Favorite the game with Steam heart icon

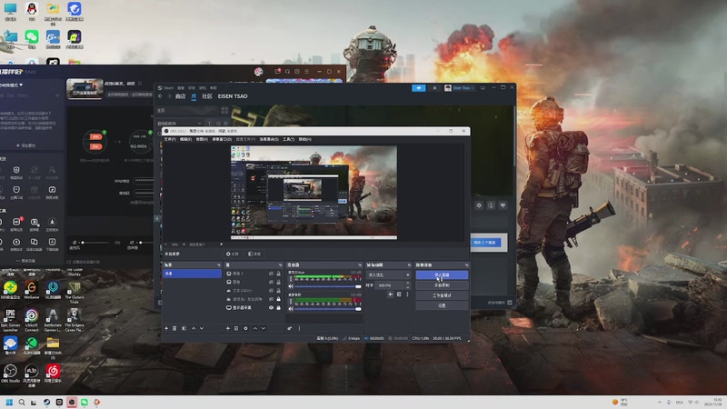click(x=503, y=205)
